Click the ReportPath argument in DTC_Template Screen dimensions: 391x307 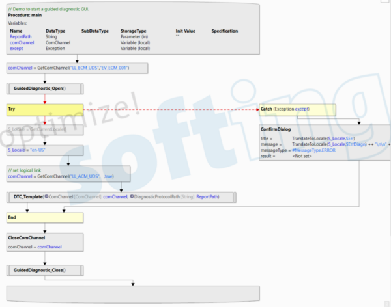pyautogui.click(x=207, y=196)
